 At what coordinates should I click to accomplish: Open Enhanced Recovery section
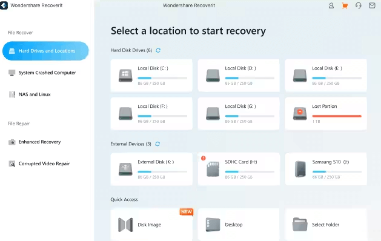(45, 142)
